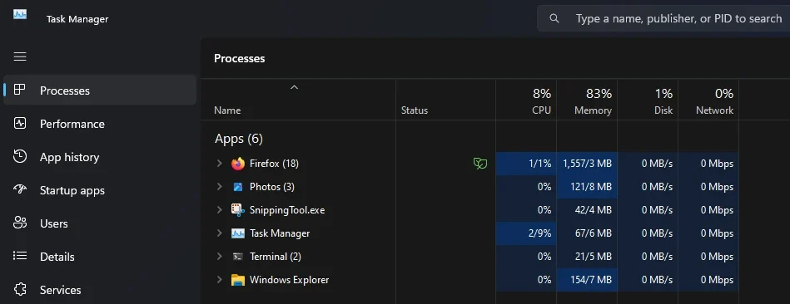Switch to App history page
Viewport: 790px width, 304px height.
(x=100, y=157)
